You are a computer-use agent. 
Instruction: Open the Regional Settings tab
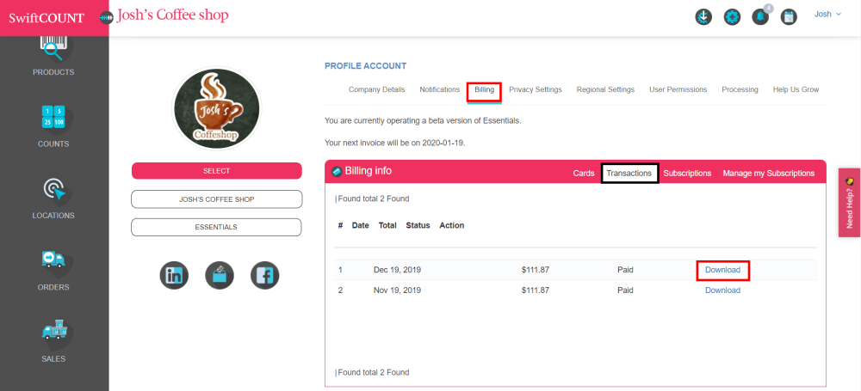point(605,89)
